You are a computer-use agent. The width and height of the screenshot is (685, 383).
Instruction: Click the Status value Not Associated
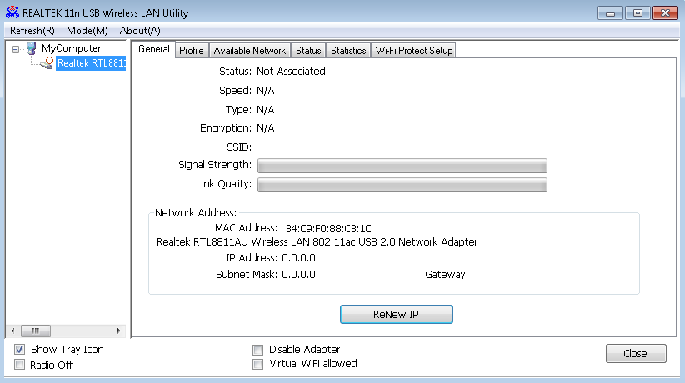[291, 71]
